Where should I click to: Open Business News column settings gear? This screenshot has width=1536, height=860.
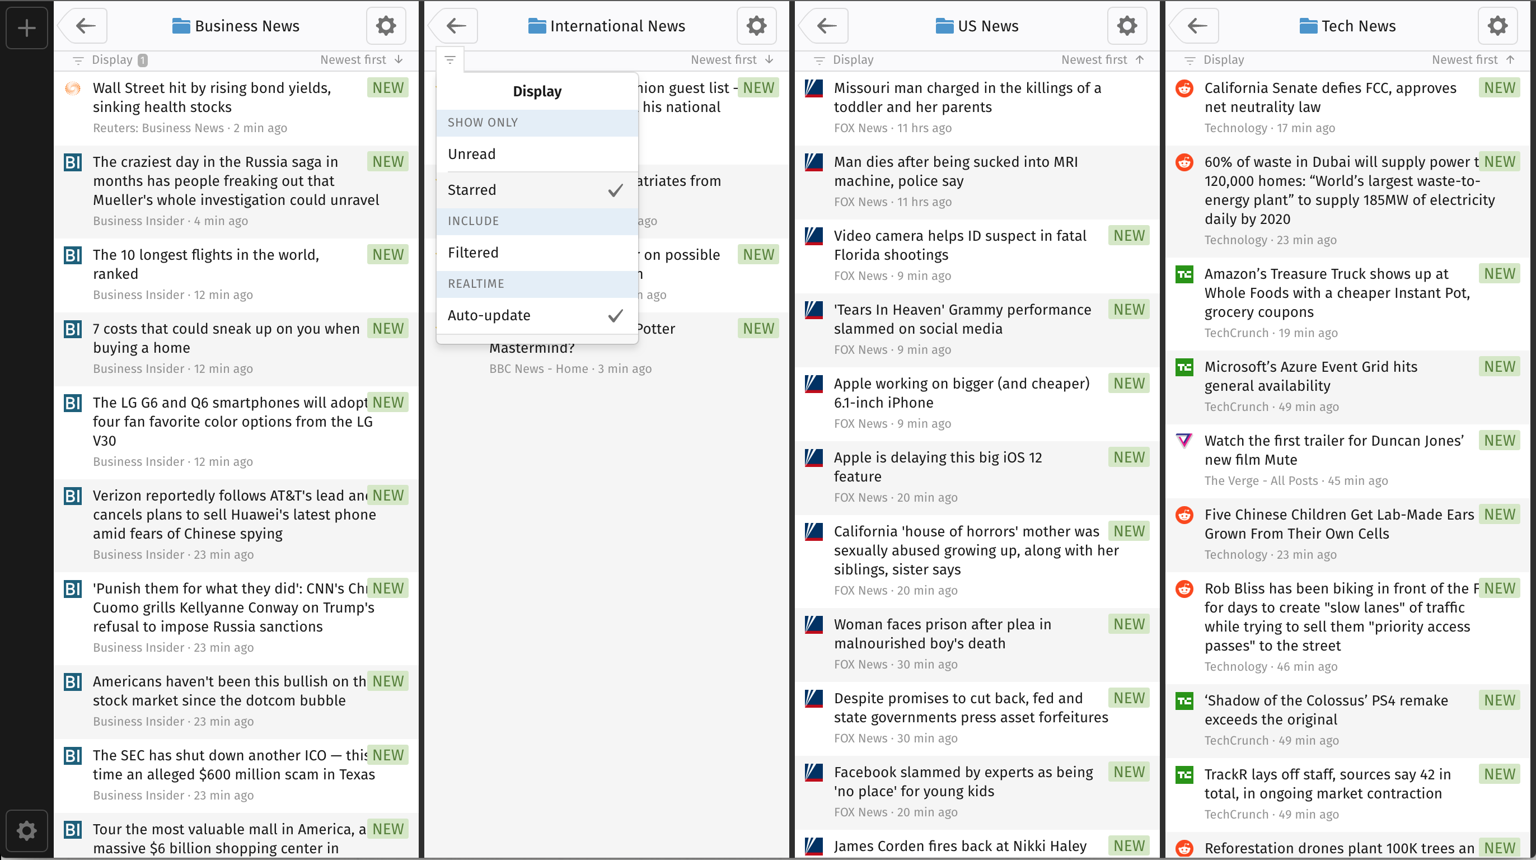386,26
